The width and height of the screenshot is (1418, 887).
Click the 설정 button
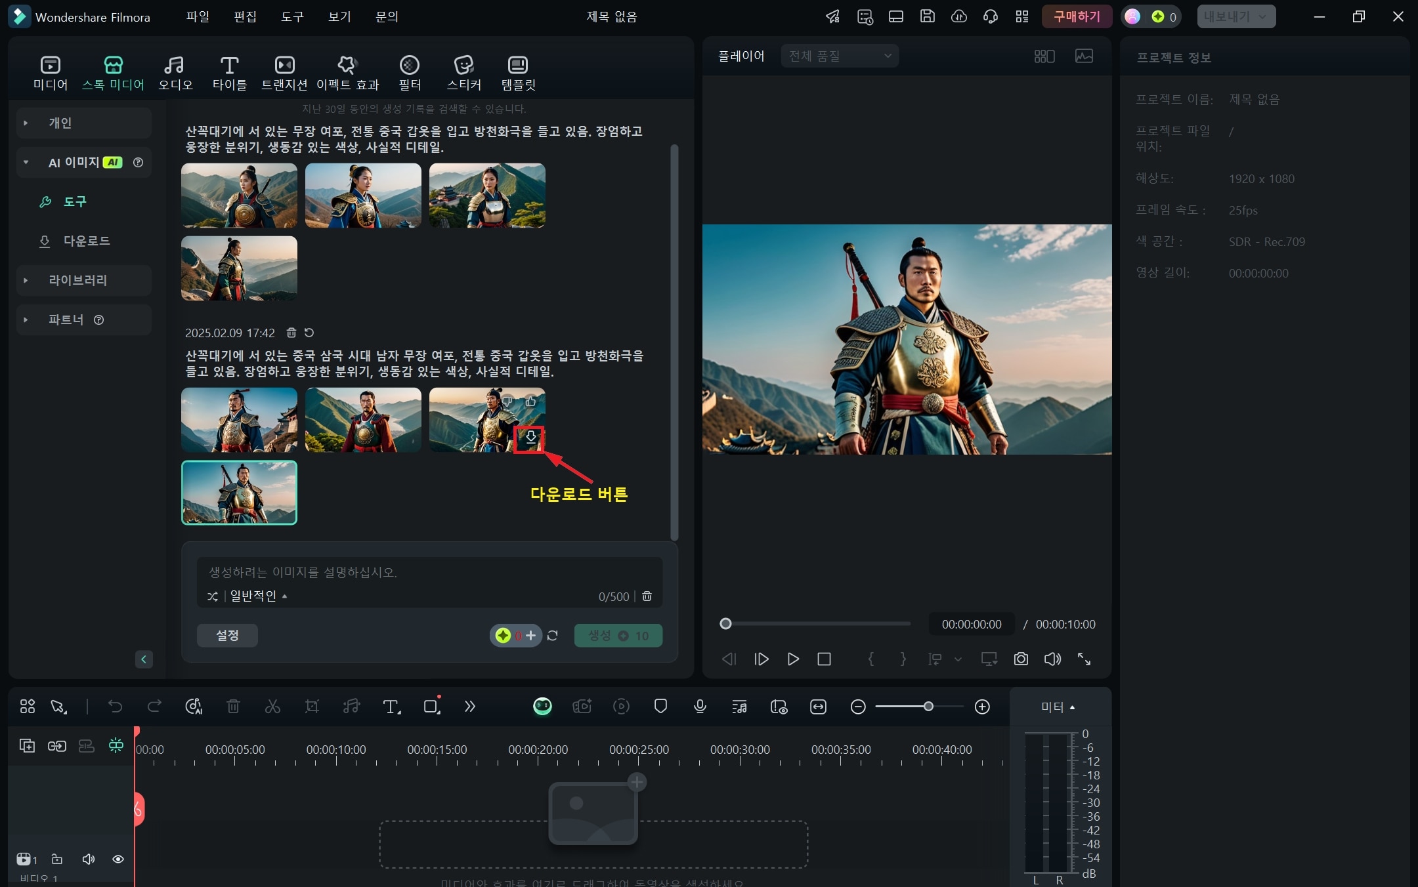point(227,635)
